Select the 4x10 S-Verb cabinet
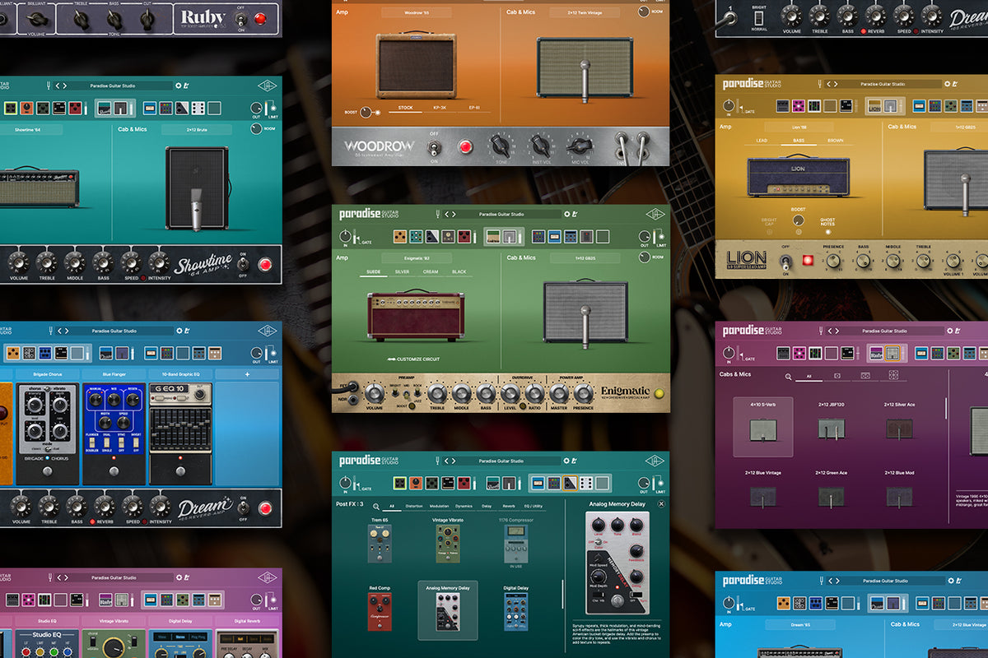The width and height of the screenshot is (988, 658). [762, 426]
